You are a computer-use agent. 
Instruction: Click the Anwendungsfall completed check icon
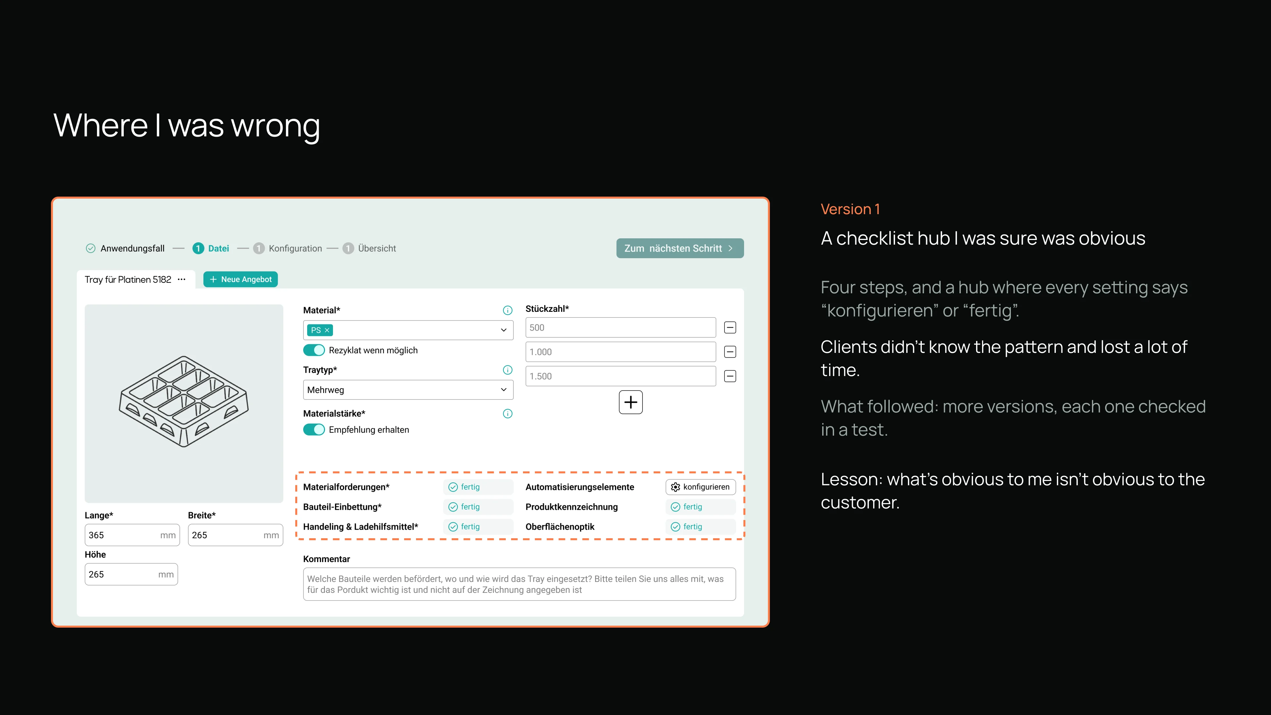point(90,248)
